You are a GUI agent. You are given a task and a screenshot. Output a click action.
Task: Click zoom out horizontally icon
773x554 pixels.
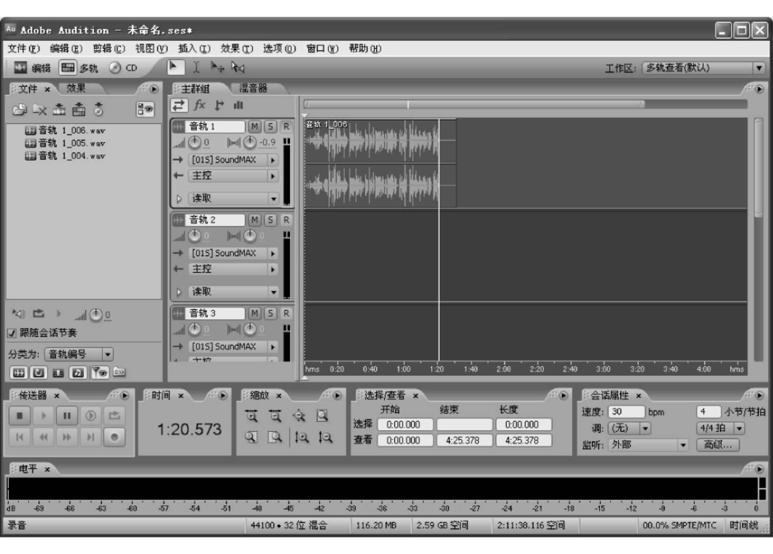click(275, 416)
